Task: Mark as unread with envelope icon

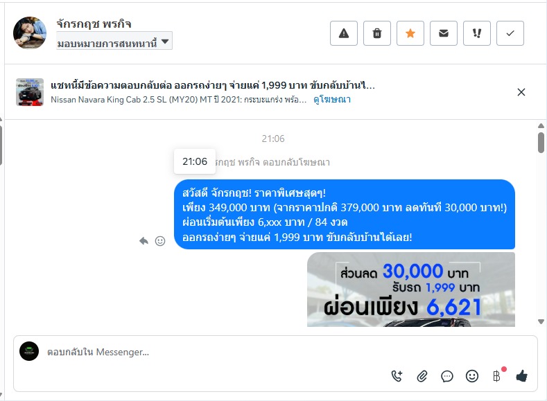Action: (444, 33)
